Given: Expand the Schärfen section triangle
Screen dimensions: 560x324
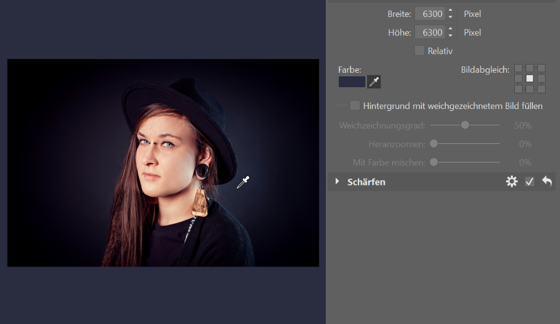Looking at the screenshot, I should click(337, 182).
